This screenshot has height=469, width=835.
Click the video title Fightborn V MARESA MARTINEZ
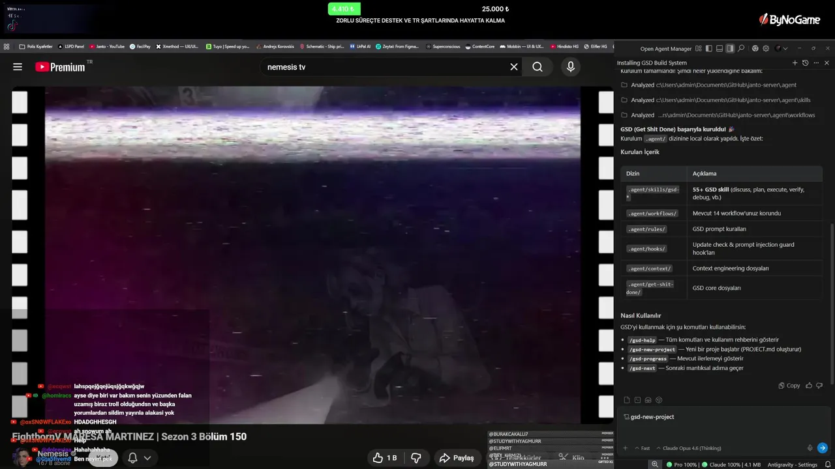[129, 436]
